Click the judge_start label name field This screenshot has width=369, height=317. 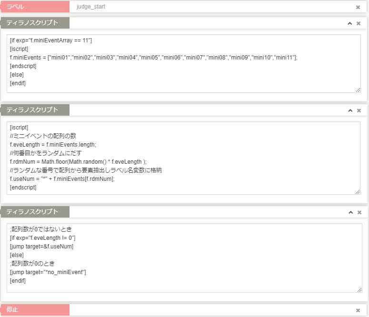tap(209, 7)
